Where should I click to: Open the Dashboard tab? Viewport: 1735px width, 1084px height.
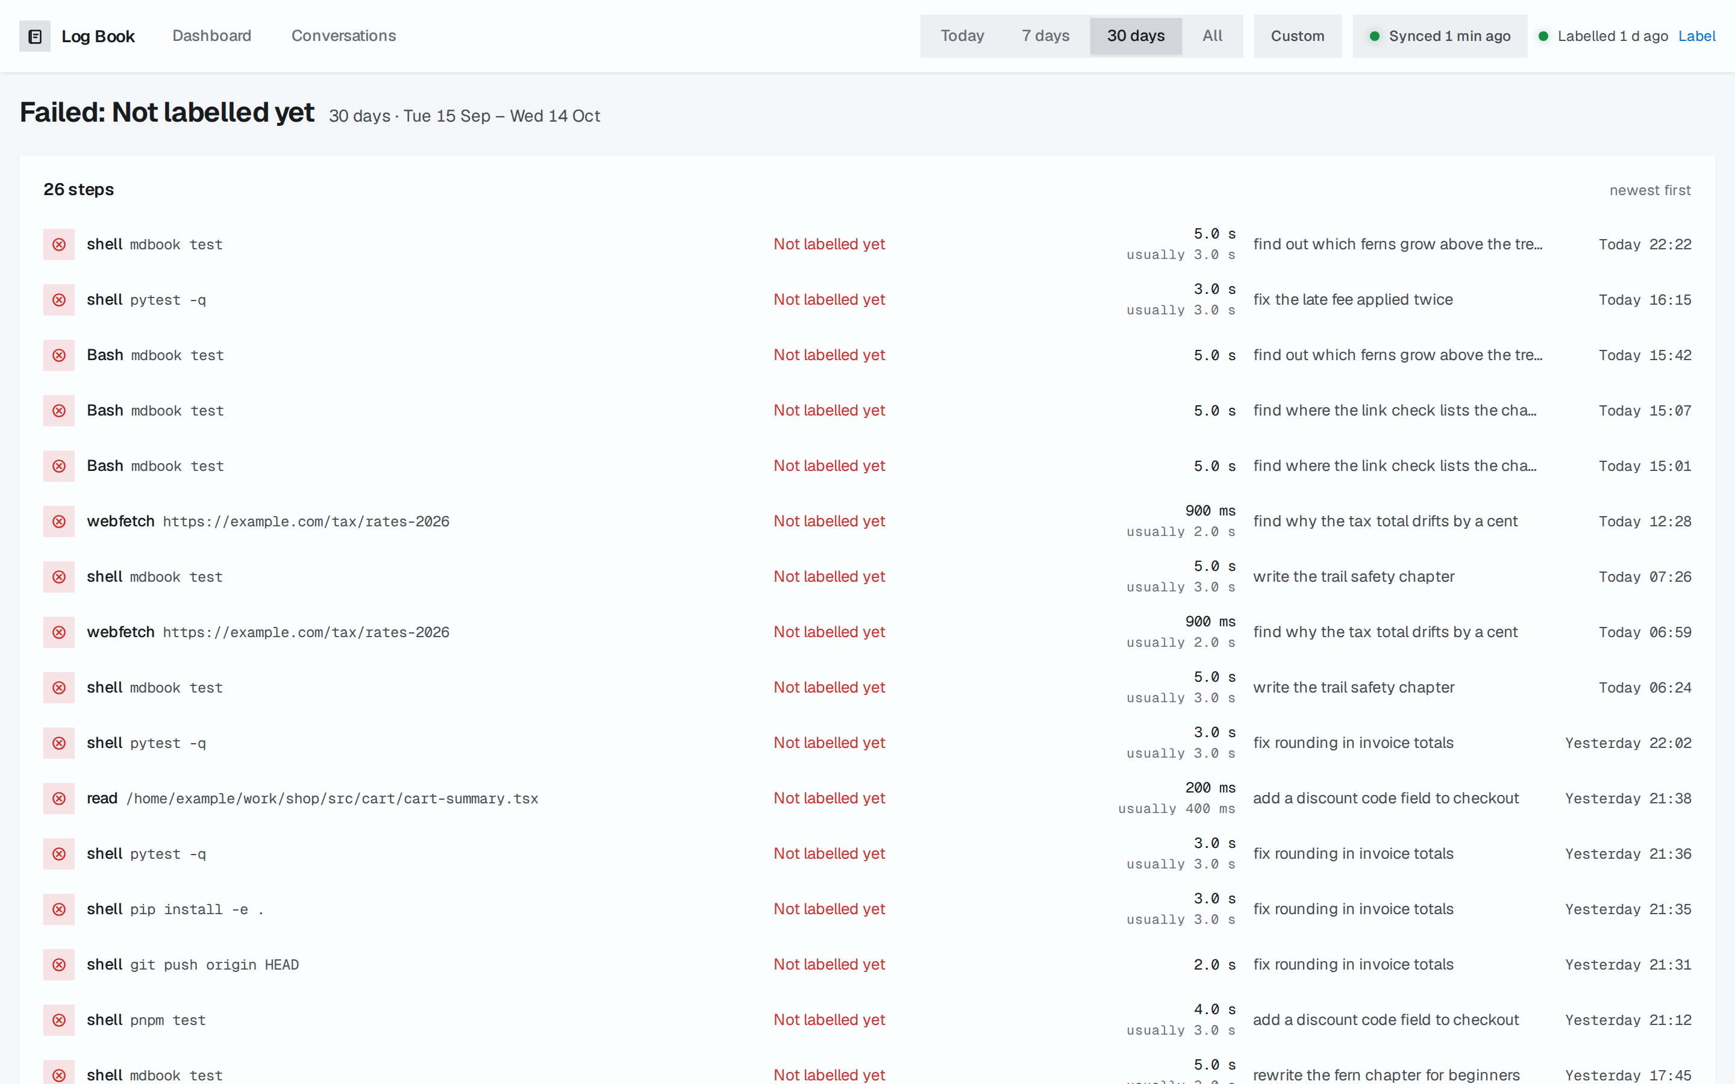[211, 36]
